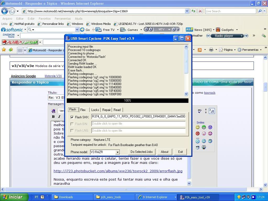268x201 pixels.
Task: Click the Stop loading red X icon
Action: [200, 11]
